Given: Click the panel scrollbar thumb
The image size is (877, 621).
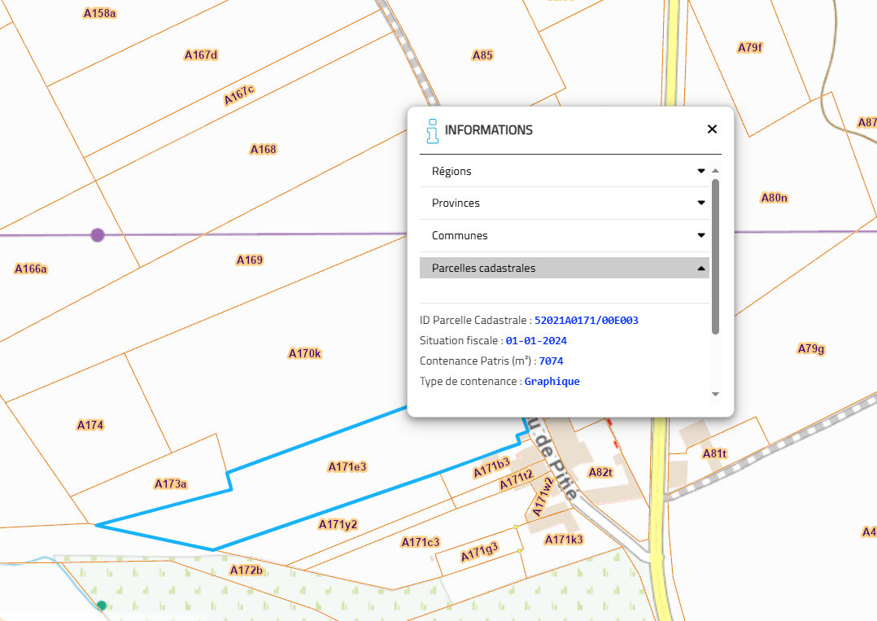Looking at the screenshot, I should (715, 256).
